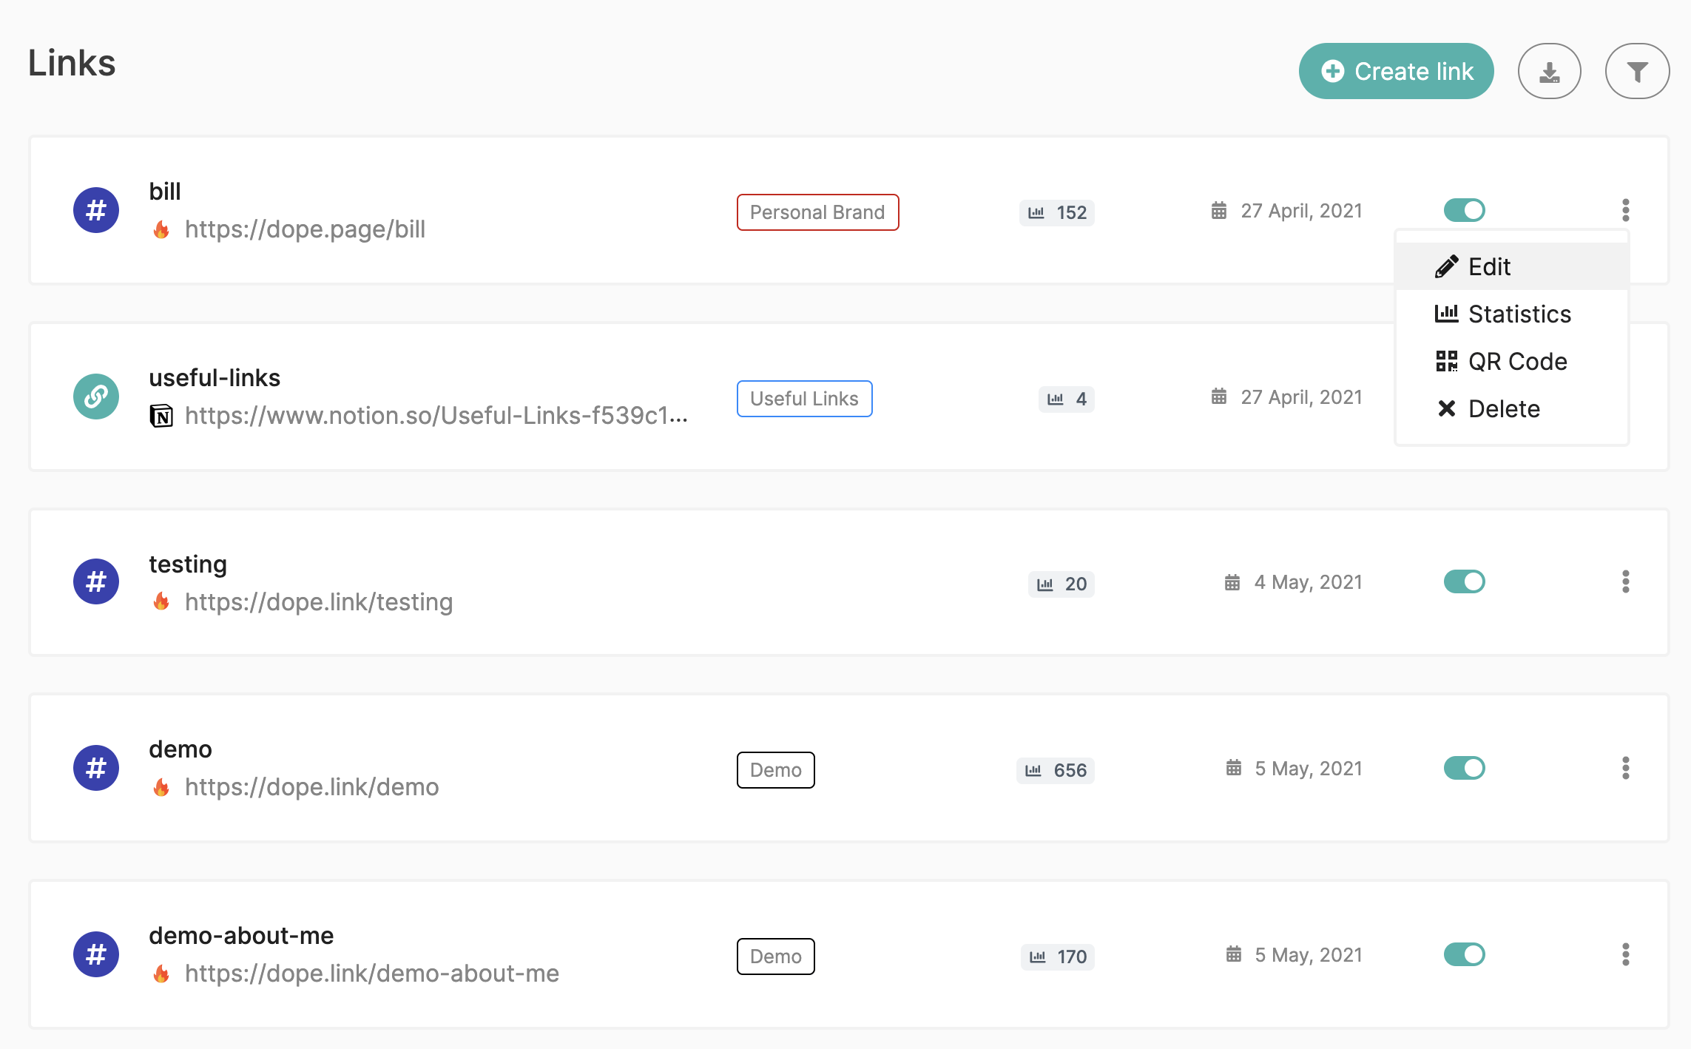Choose Edit from the context menu
The image size is (1691, 1049).
[1512, 266]
